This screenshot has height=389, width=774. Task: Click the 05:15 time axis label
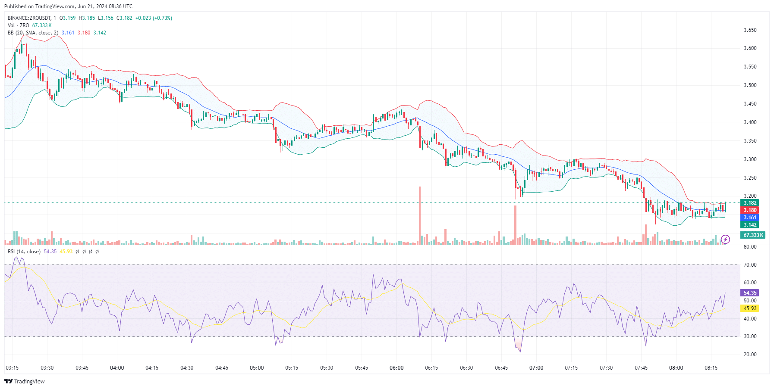pos(292,368)
